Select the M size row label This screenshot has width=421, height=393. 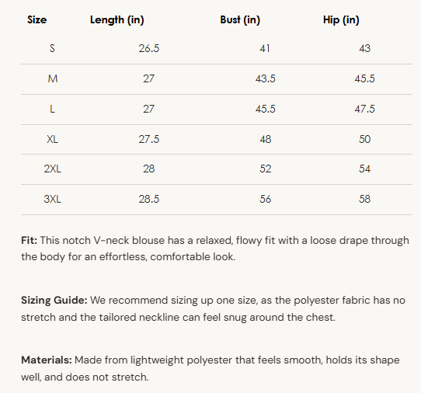pyautogui.click(x=53, y=78)
